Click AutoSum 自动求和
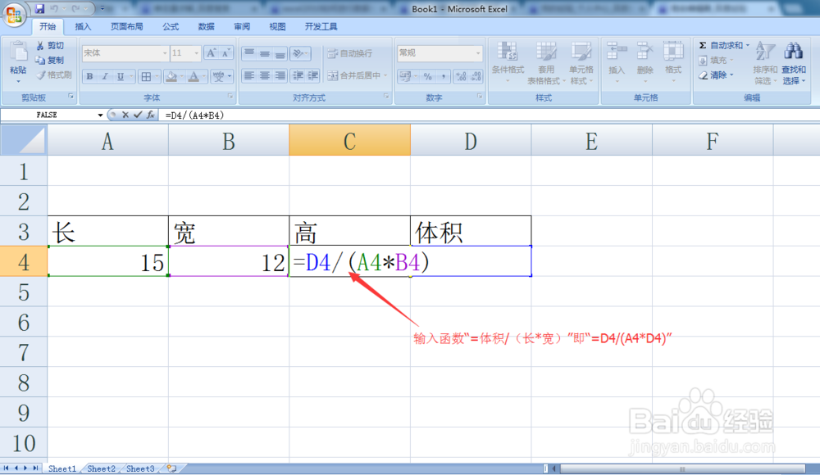This screenshot has height=475, width=820. 724,46
